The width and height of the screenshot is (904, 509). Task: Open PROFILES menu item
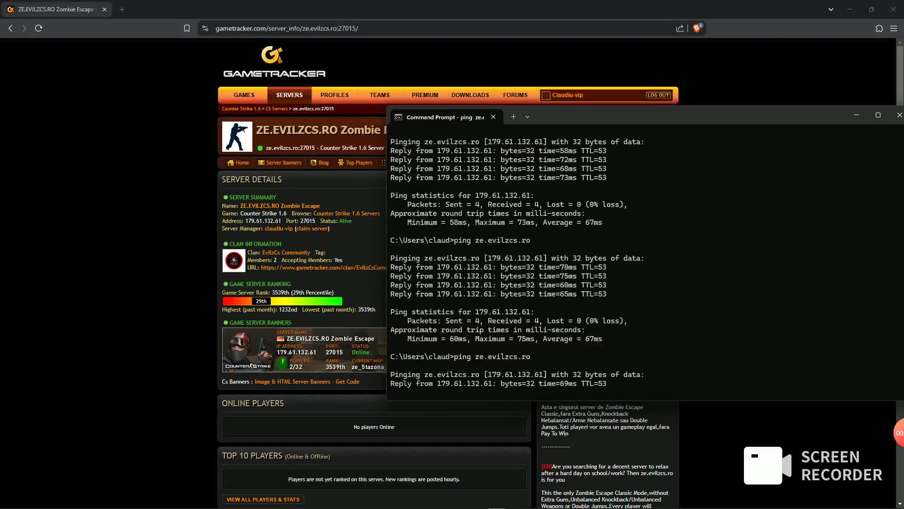pyautogui.click(x=335, y=95)
